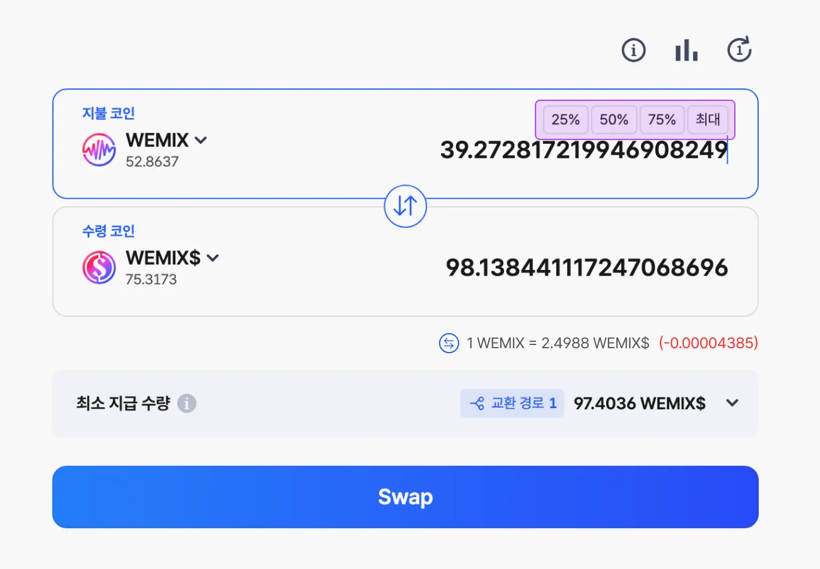Select the 최대 max amount button
The width and height of the screenshot is (820, 569).
pos(708,119)
